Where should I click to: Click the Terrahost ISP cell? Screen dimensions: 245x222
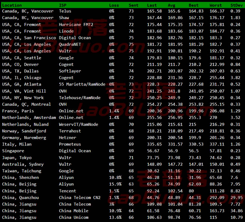click(70, 131)
